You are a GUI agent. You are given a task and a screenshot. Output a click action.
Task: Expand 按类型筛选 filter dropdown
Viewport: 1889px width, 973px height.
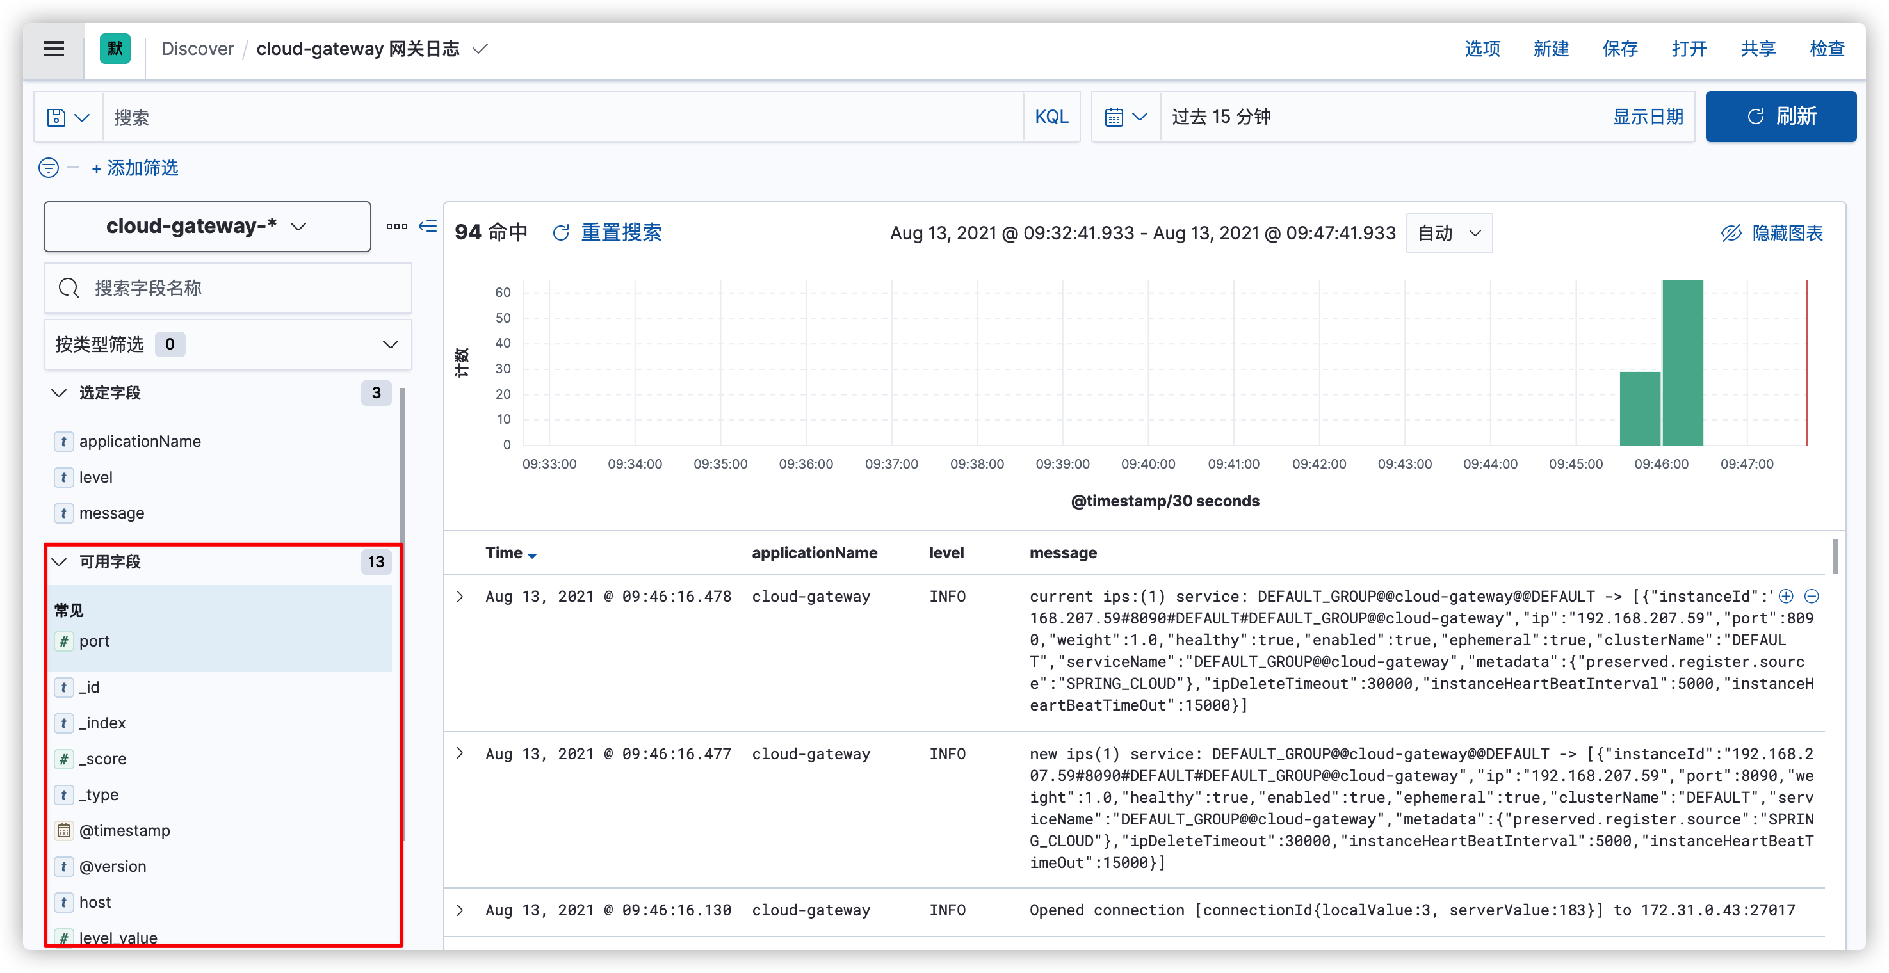[227, 344]
